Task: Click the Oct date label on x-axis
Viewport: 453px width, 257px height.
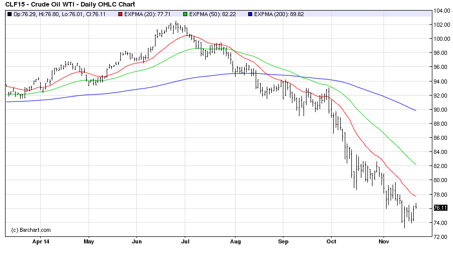Action: click(332, 242)
